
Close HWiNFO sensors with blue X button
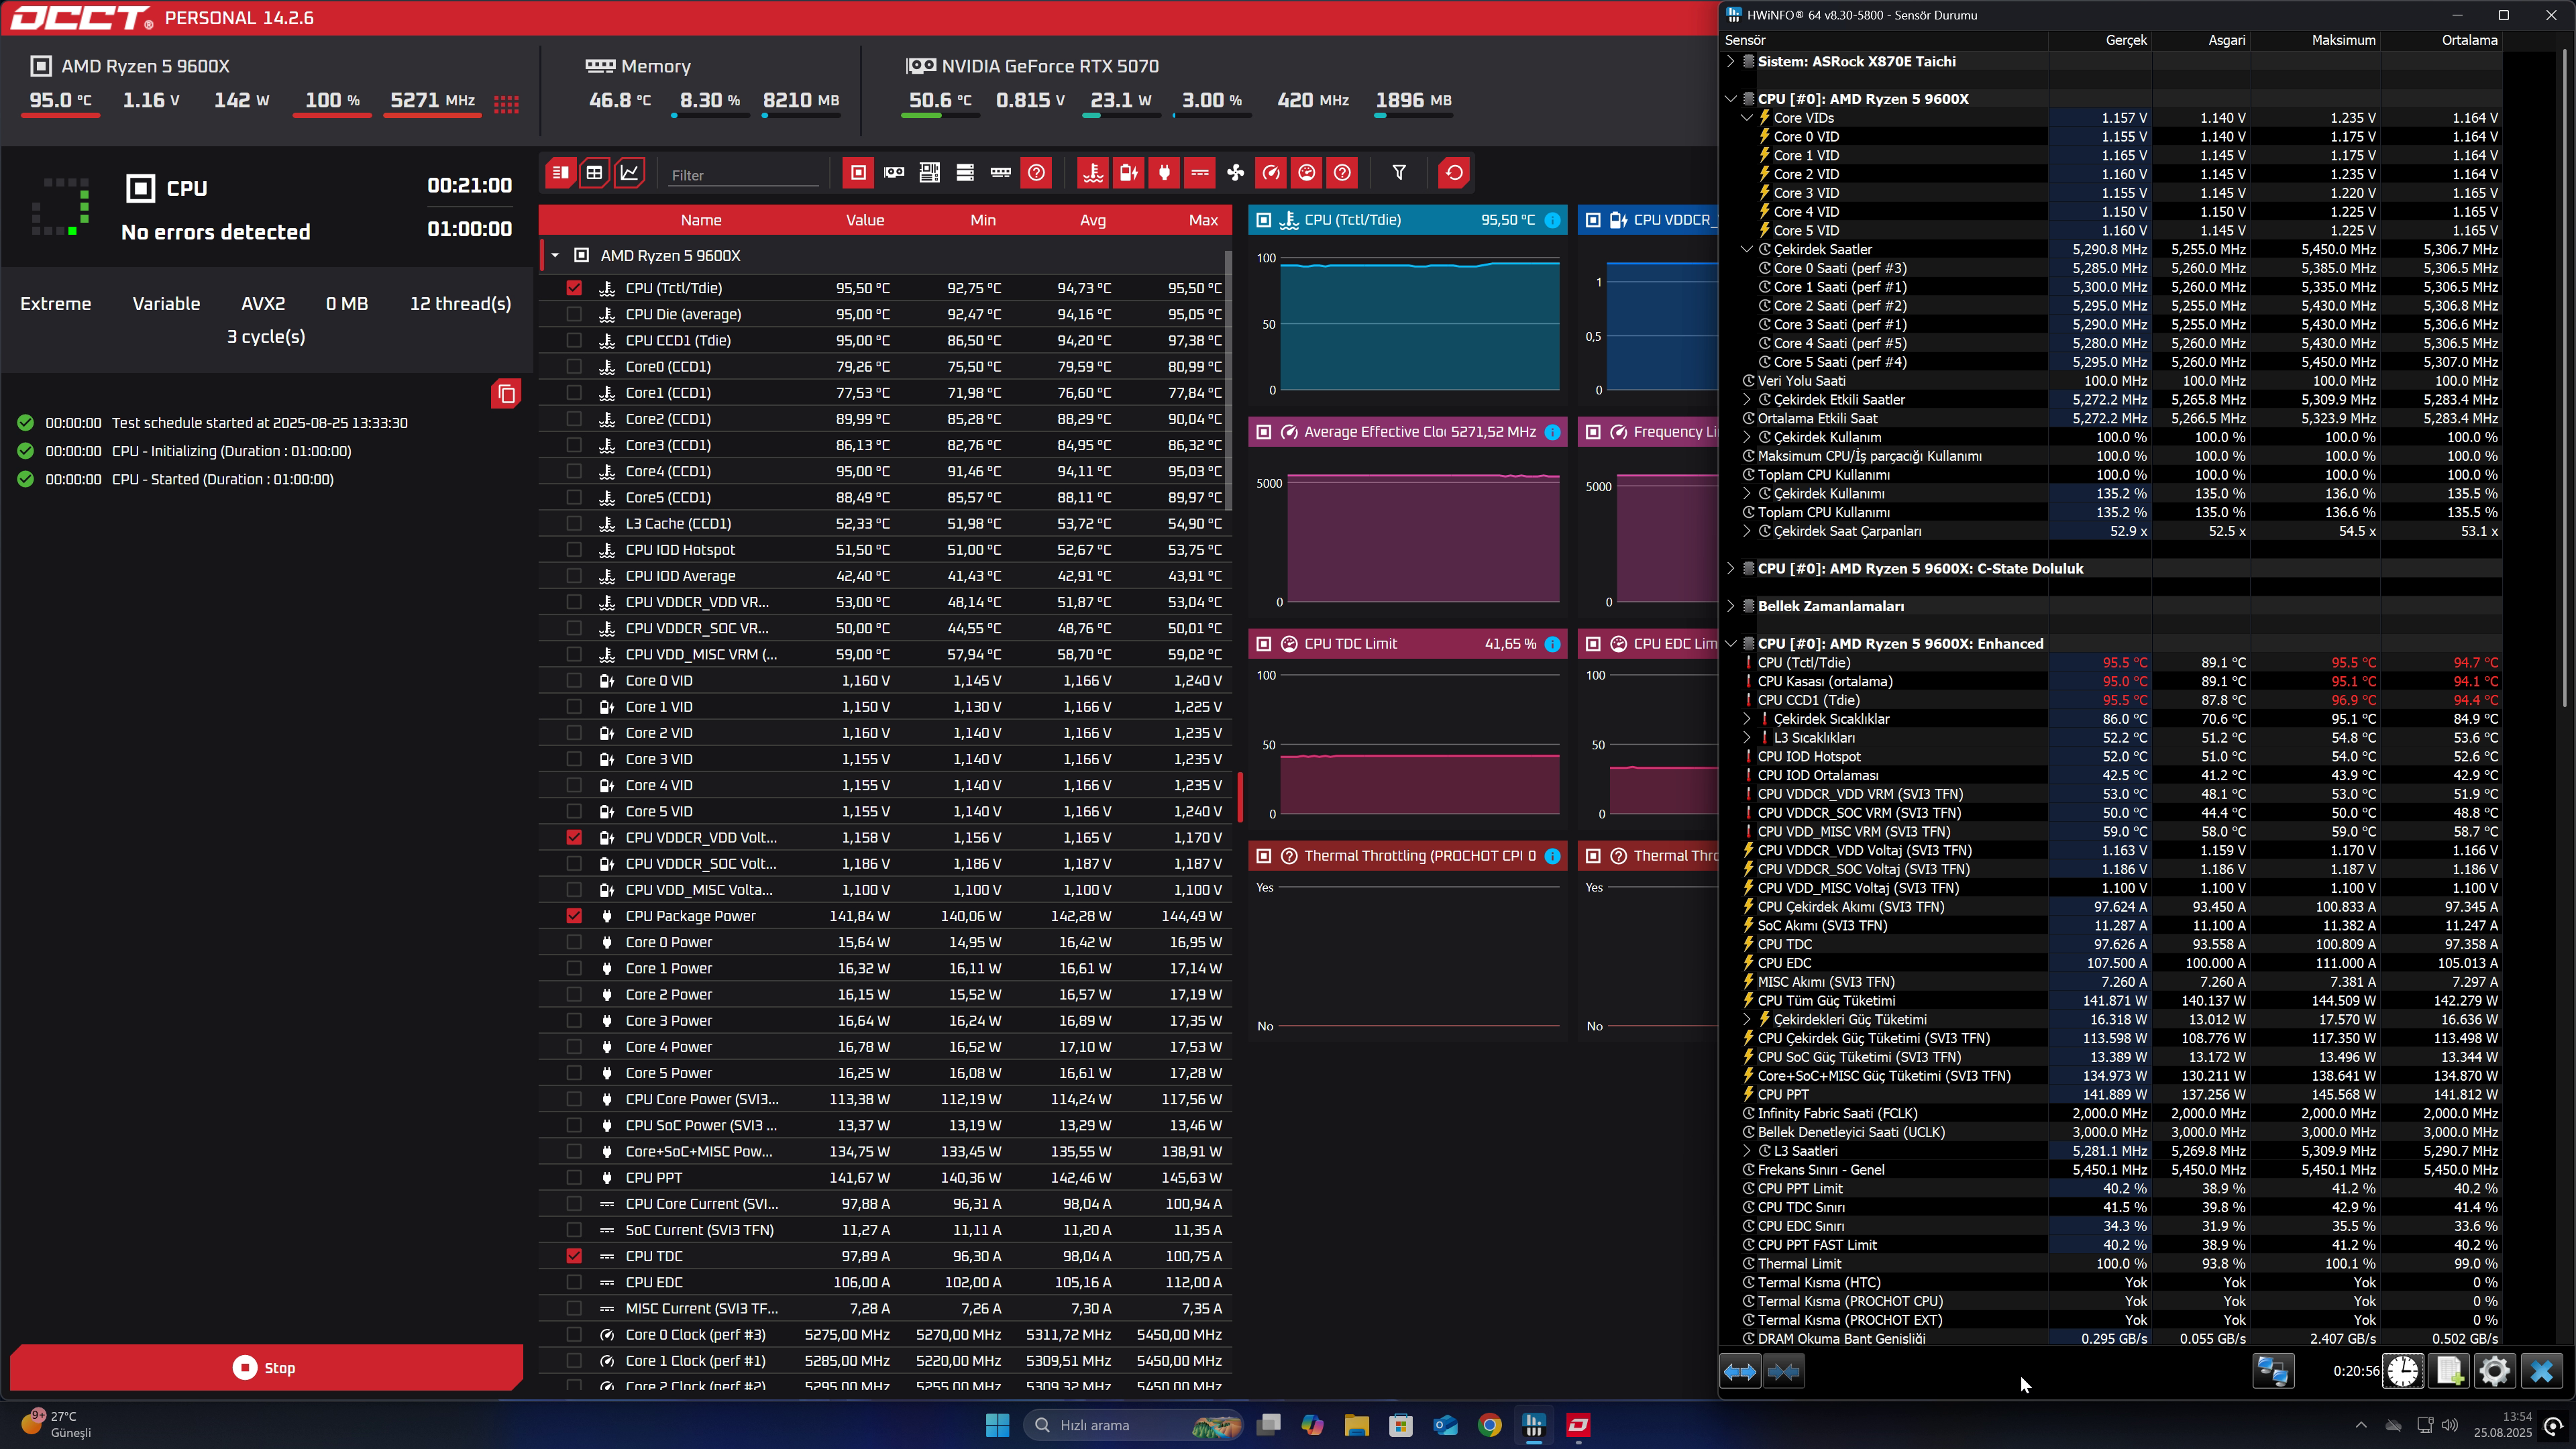click(x=2541, y=1371)
